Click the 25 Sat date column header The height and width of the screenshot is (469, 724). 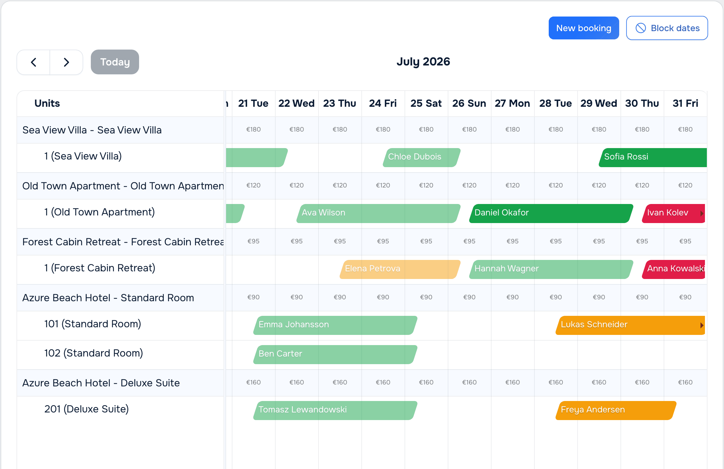(426, 103)
